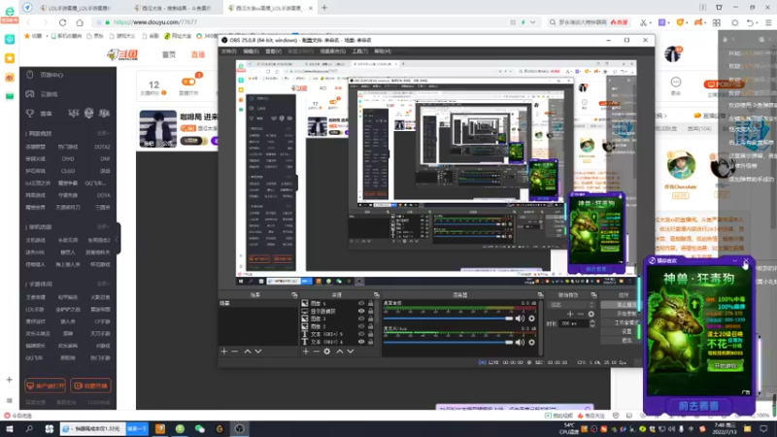The height and width of the screenshot is (437, 777).
Task: Toggle visibility of the 图像 2 source
Action: [x=361, y=326]
